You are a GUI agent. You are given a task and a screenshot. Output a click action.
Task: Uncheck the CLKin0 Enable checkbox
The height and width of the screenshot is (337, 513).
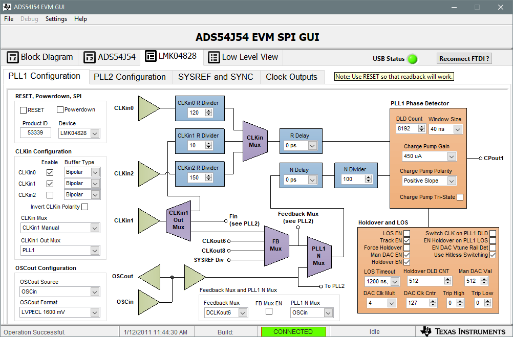(50, 172)
